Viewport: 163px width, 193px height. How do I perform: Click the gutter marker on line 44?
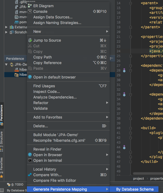pos(124,147)
